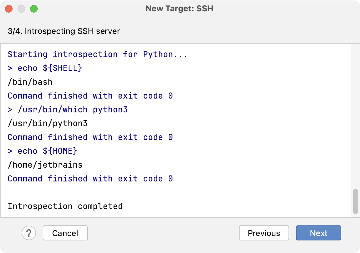Image resolution: width=360 pixels, height=253 pixels.
Task: Click the first Command finished with exit code line
Action: [90, 95]
